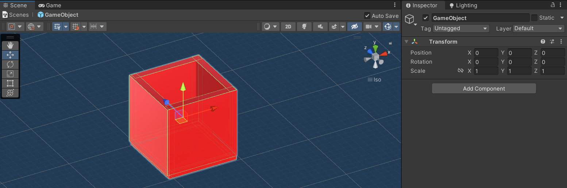Image resolution: width=567 pixels, height=188 pixels.
Task: Select the Rotate tool
Action: [10, 64]
